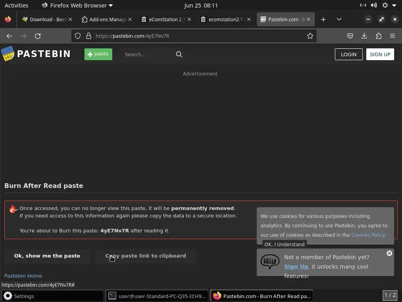
Task: Open Firefox View pinned icon
Action: 8,19
